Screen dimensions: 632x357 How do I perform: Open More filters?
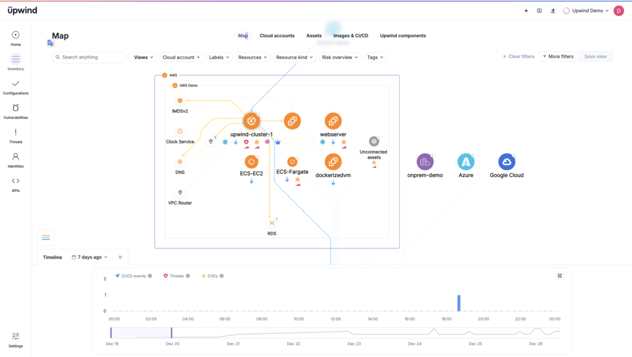[558, 57]
